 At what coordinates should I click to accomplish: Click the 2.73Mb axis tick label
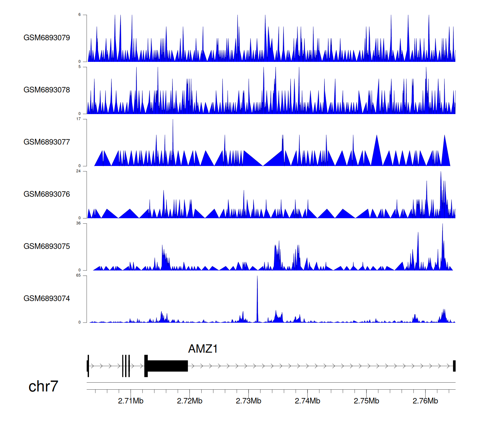pyautogui.click(x=248, y=401)
